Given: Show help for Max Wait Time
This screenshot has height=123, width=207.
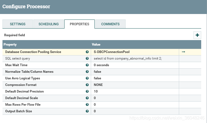Looking at the screenshot, I should (87, 65).
